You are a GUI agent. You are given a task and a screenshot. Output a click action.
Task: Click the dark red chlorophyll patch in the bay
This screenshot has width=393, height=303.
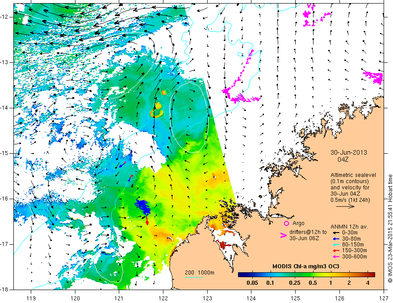223,245
